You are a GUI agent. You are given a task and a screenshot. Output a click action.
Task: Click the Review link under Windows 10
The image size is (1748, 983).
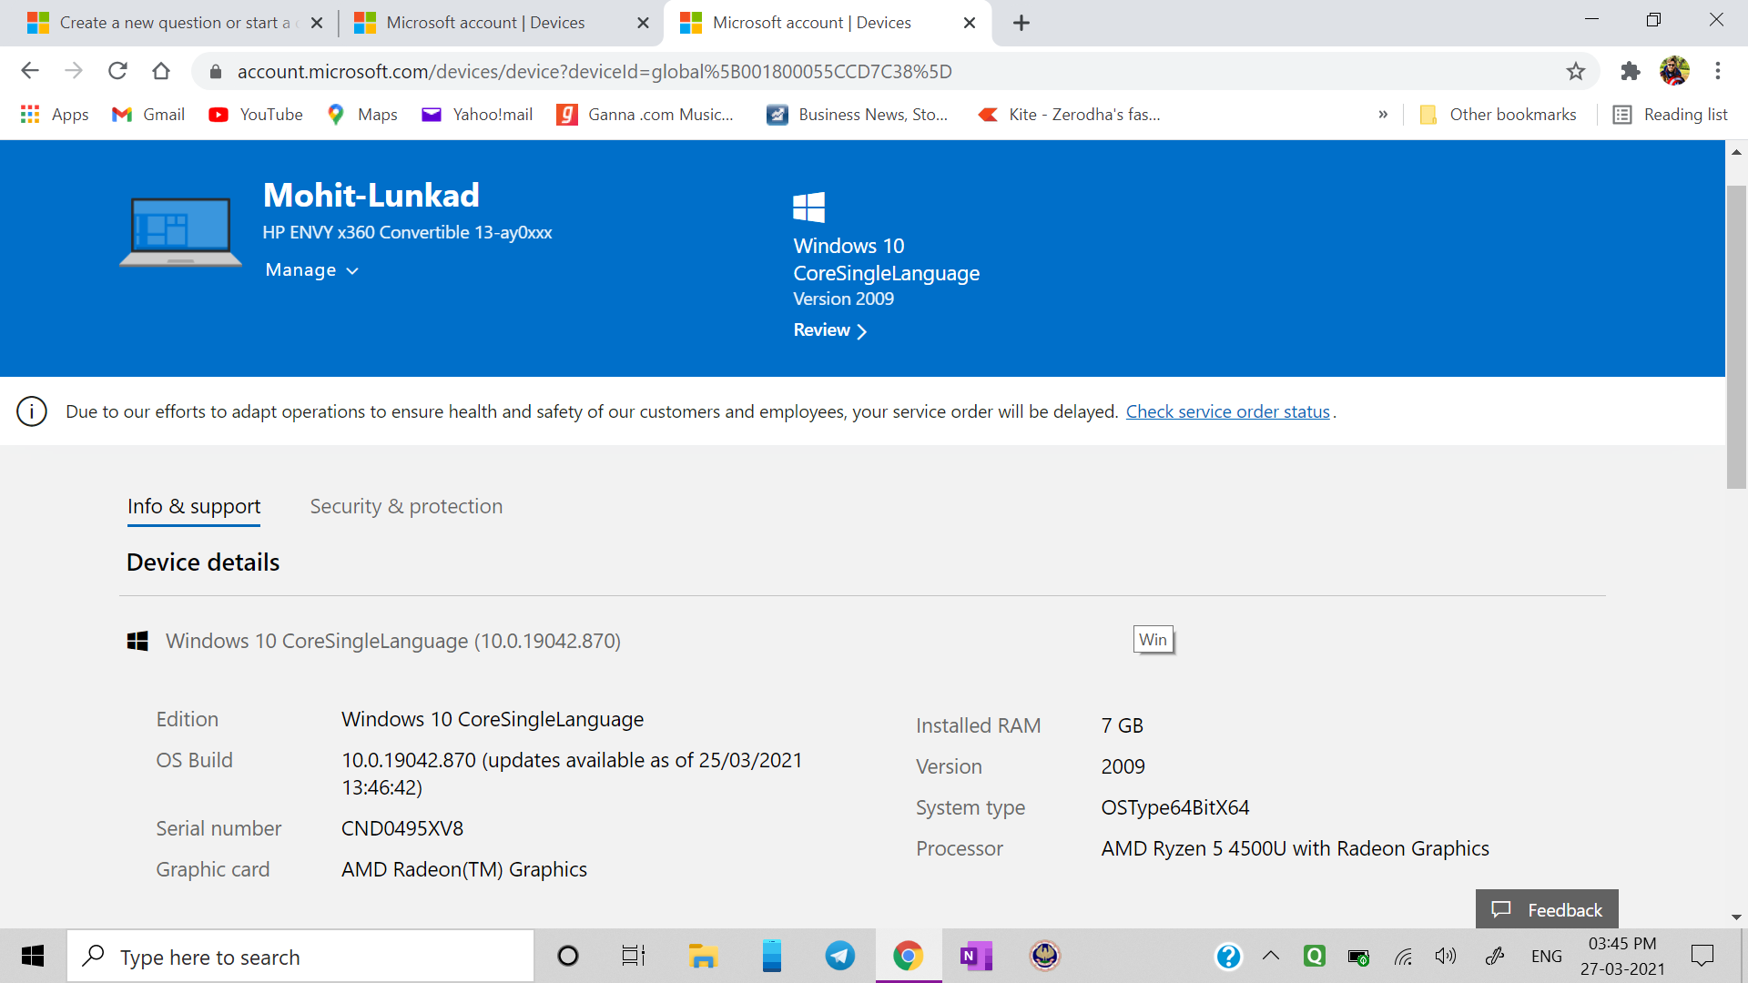click(x=829, y=330)
